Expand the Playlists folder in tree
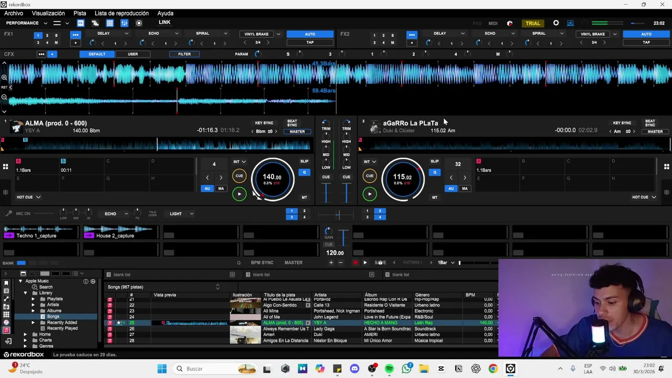The width and height of the screenshot is (672, 378). click(x=33, y=299)
